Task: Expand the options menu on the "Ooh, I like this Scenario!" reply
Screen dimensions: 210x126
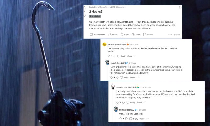Action: coord(148,119)
